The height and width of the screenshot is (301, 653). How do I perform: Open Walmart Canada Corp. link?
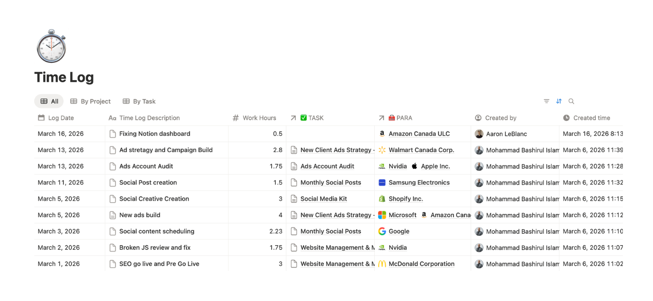tap(421, 150)
